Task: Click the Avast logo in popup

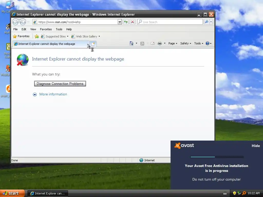Action: [x=184, y=145]
